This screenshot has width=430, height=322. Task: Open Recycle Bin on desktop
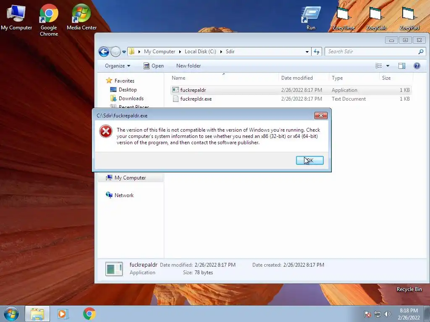click(409, 289)
